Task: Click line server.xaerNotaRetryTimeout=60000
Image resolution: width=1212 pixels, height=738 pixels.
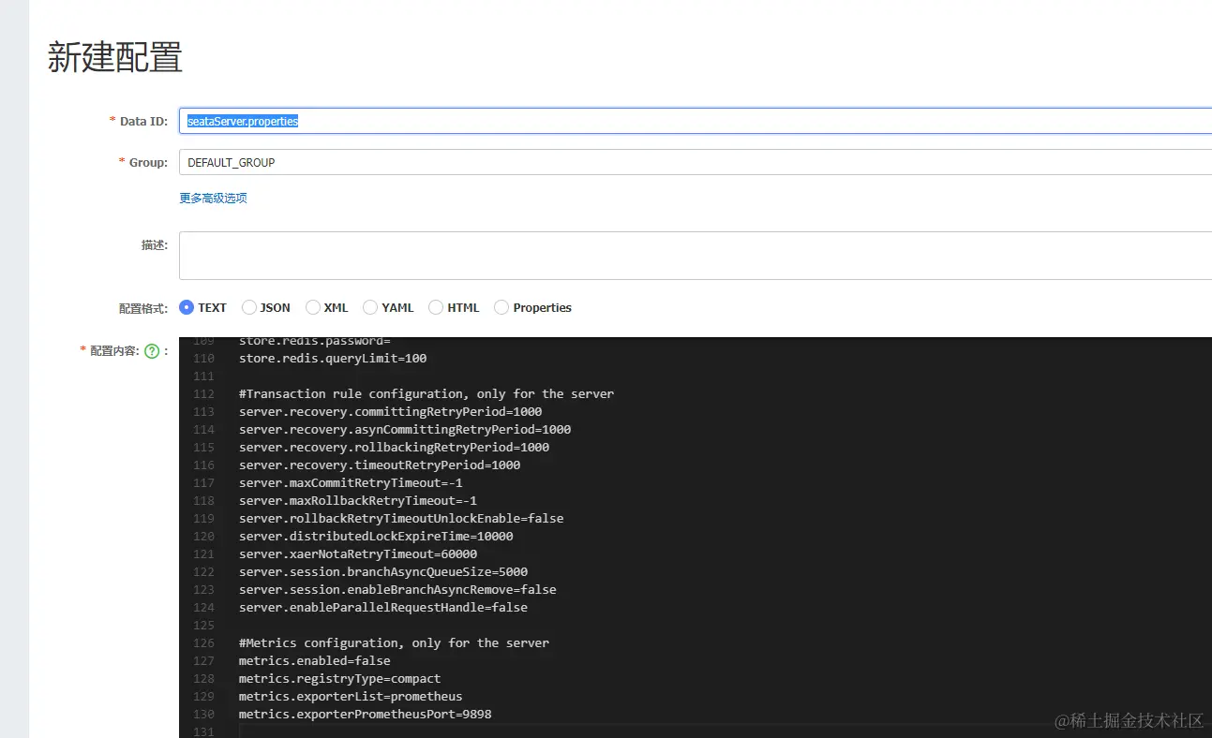Action: click(358, 553)
